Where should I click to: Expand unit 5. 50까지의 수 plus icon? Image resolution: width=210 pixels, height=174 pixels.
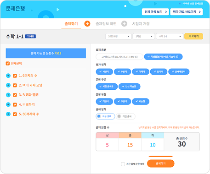pyautogui.click(x=8, y=114)
